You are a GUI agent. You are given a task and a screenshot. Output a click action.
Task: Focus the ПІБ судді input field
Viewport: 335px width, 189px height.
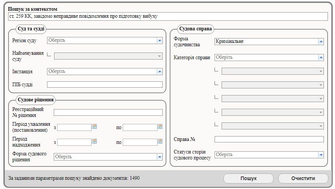[105, 85]
